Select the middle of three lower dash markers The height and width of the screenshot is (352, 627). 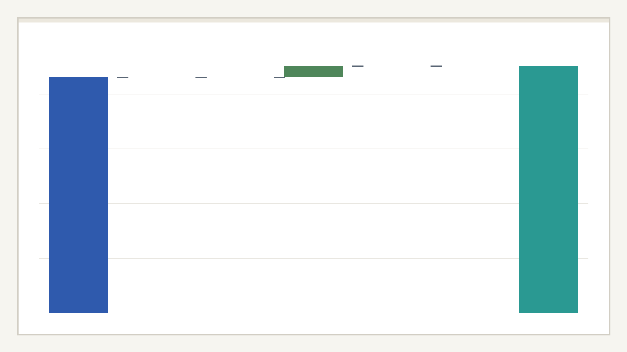pyautogui.click(x=201, y=77)
